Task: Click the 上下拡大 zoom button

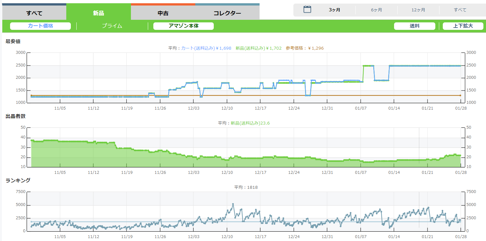Action: [x=463, y=26]
